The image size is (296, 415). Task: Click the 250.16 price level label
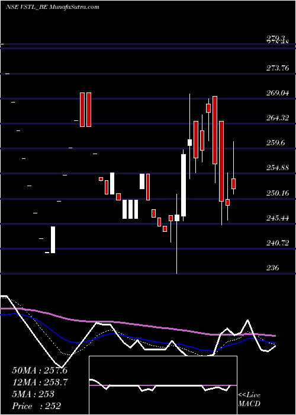(278, 193)
